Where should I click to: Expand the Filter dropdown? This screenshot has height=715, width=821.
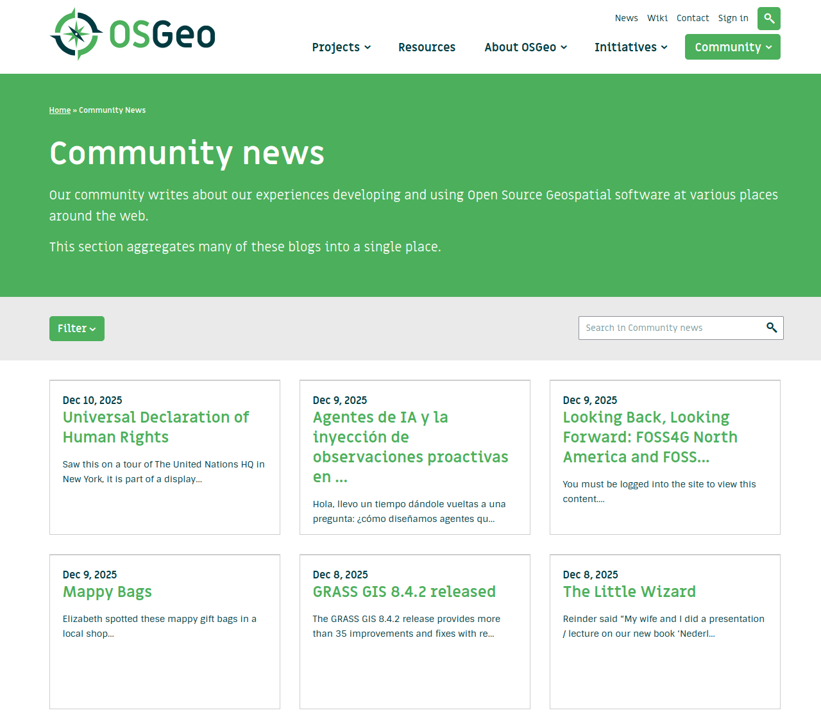click(77, 328)
